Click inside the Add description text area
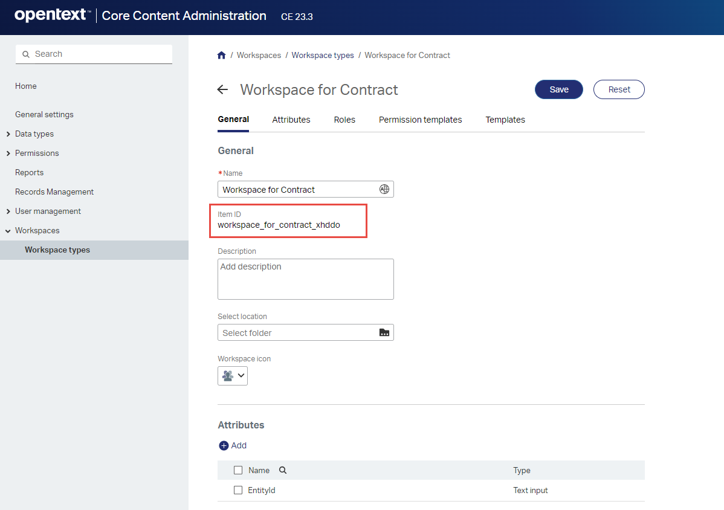 pyautogui.click(x=305, y=278)
